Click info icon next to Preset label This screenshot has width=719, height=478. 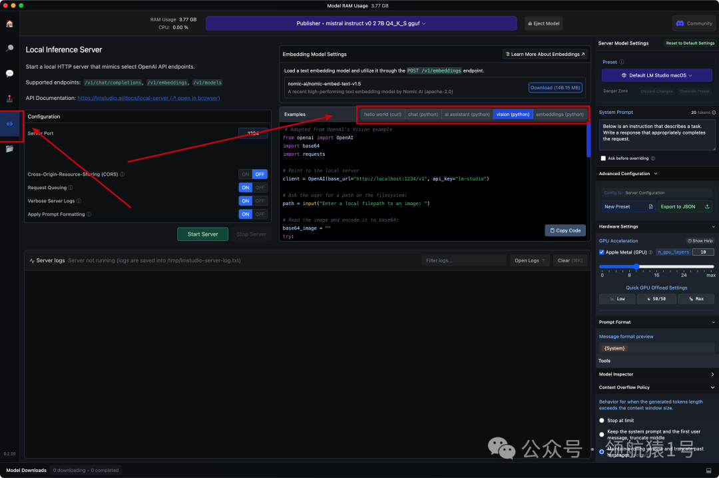coord(622,62)
